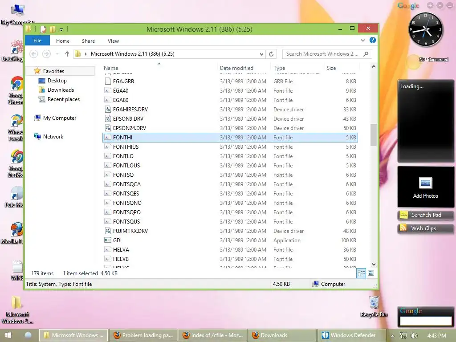This screenshot has height=342, width=456.
Task: Select the FONTSQPO file
Action: point(230,212)
